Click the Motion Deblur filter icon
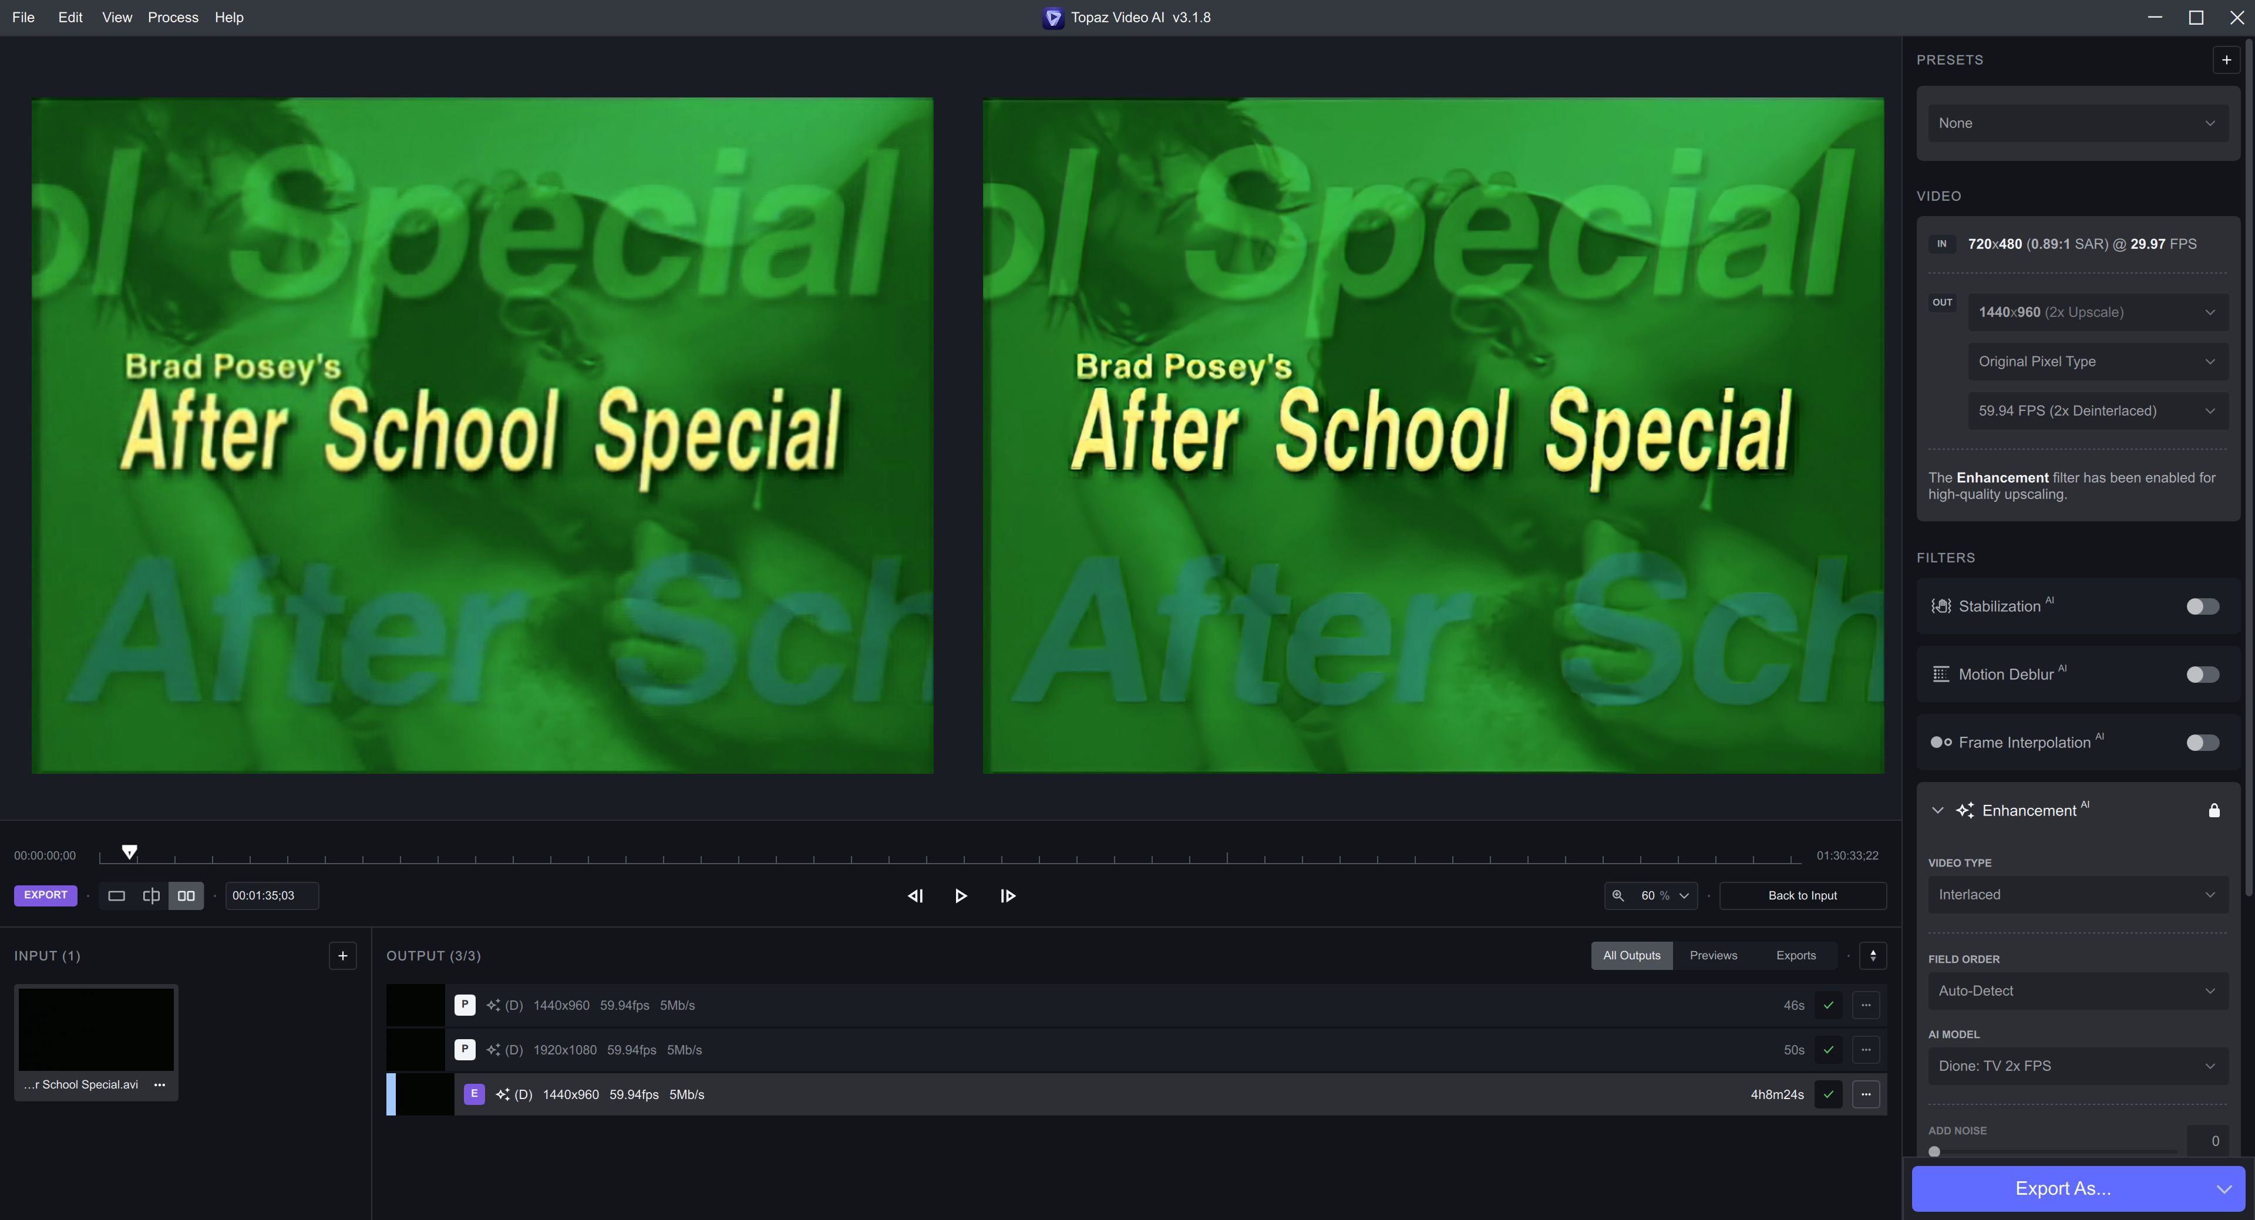The image size is (2255, 1220). coord(1941,674)
